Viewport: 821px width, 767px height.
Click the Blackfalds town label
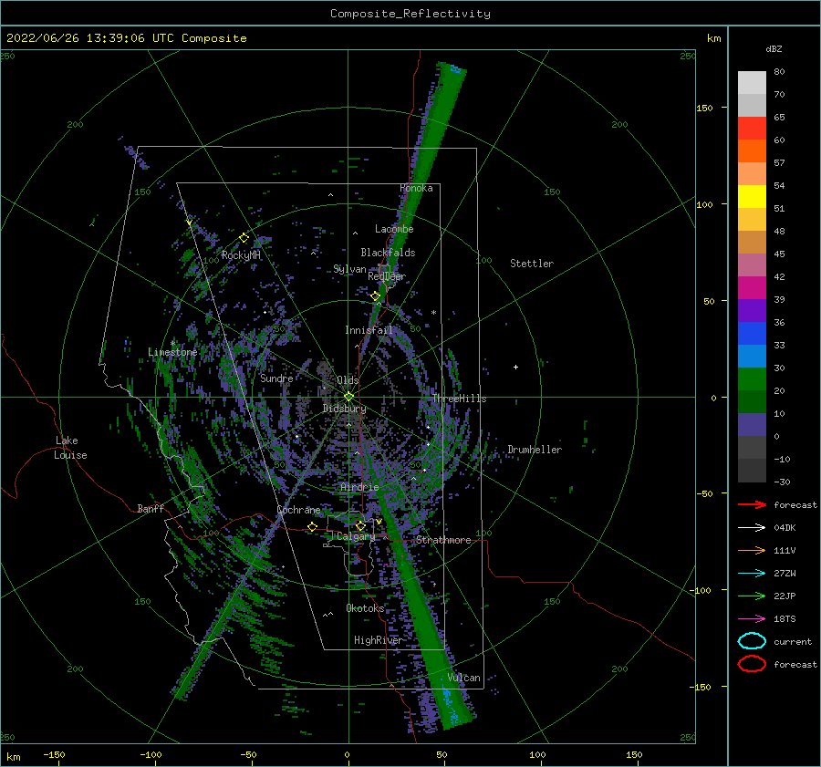[388, 253]
